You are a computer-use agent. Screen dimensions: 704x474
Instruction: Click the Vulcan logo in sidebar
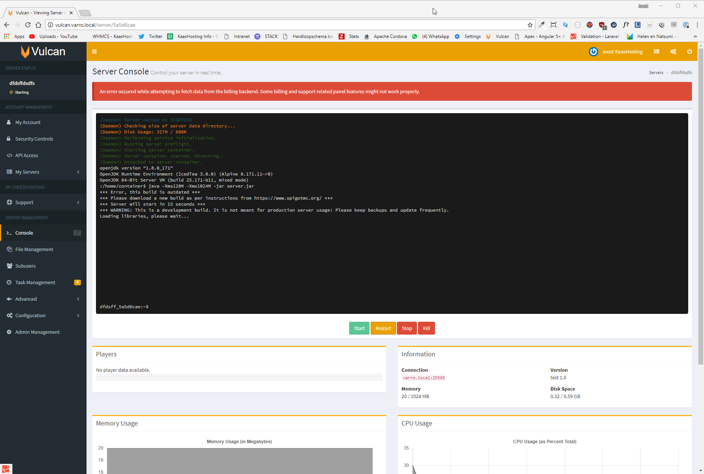pos(43,51)
